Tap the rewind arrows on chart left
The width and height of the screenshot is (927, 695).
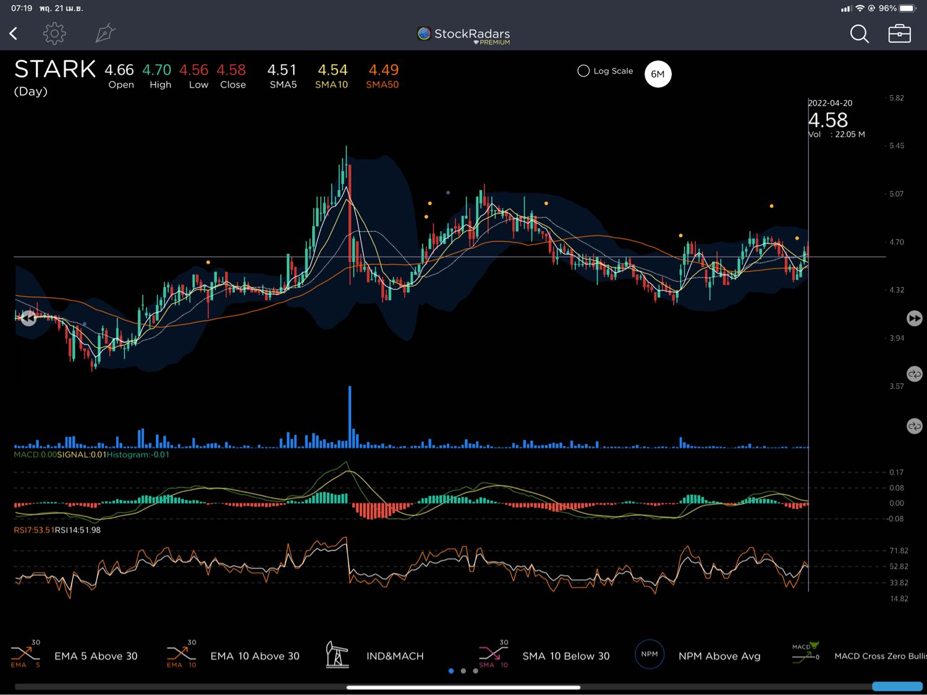pyautogui.click(x=28, y=318)
